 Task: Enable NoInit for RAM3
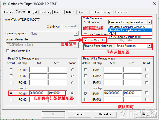coord(147,83)
